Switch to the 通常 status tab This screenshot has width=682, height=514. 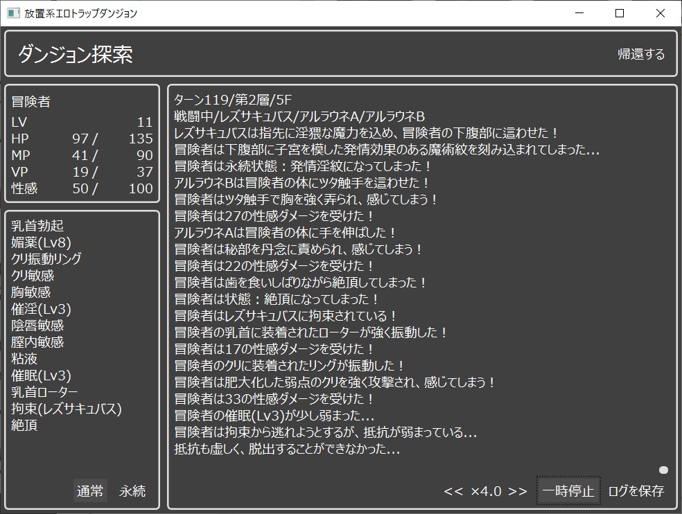coord(90,491)
